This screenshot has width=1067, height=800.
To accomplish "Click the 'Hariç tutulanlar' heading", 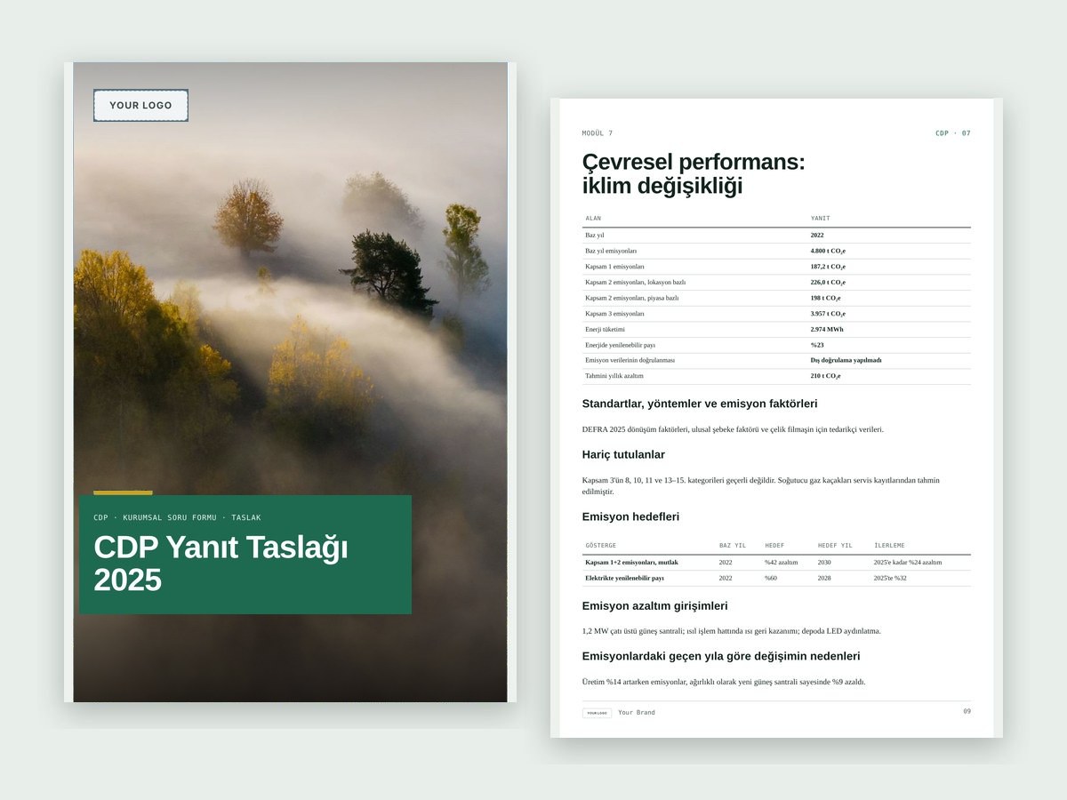I will pyautogui.click(x=623, y=455).
